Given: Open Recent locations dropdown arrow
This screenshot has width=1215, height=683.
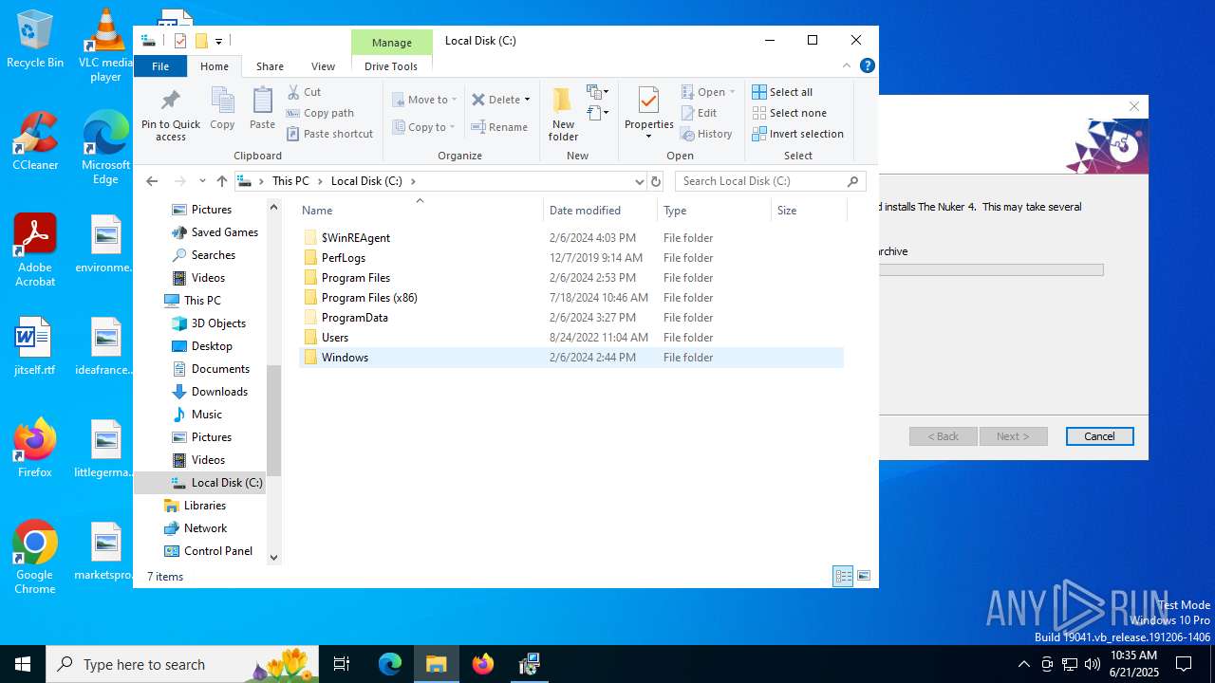Looking at the screenshot, I should [202, 181].
